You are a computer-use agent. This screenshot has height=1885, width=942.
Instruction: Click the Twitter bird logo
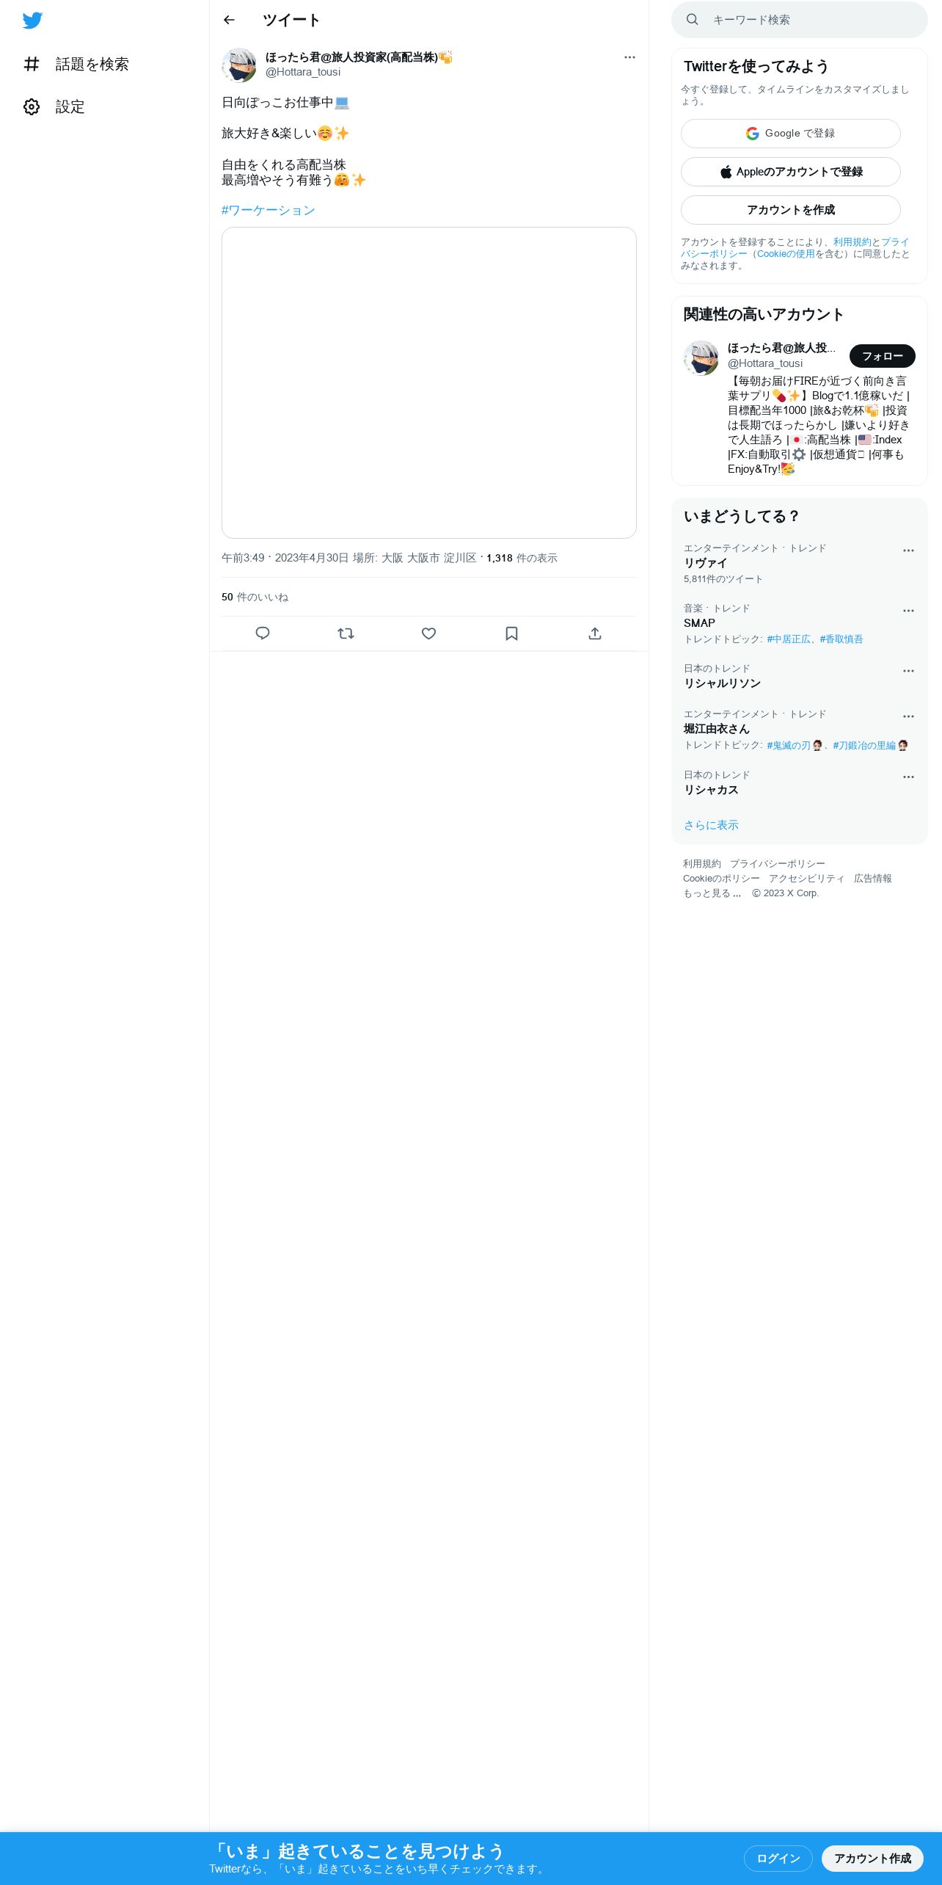point(32,21)
